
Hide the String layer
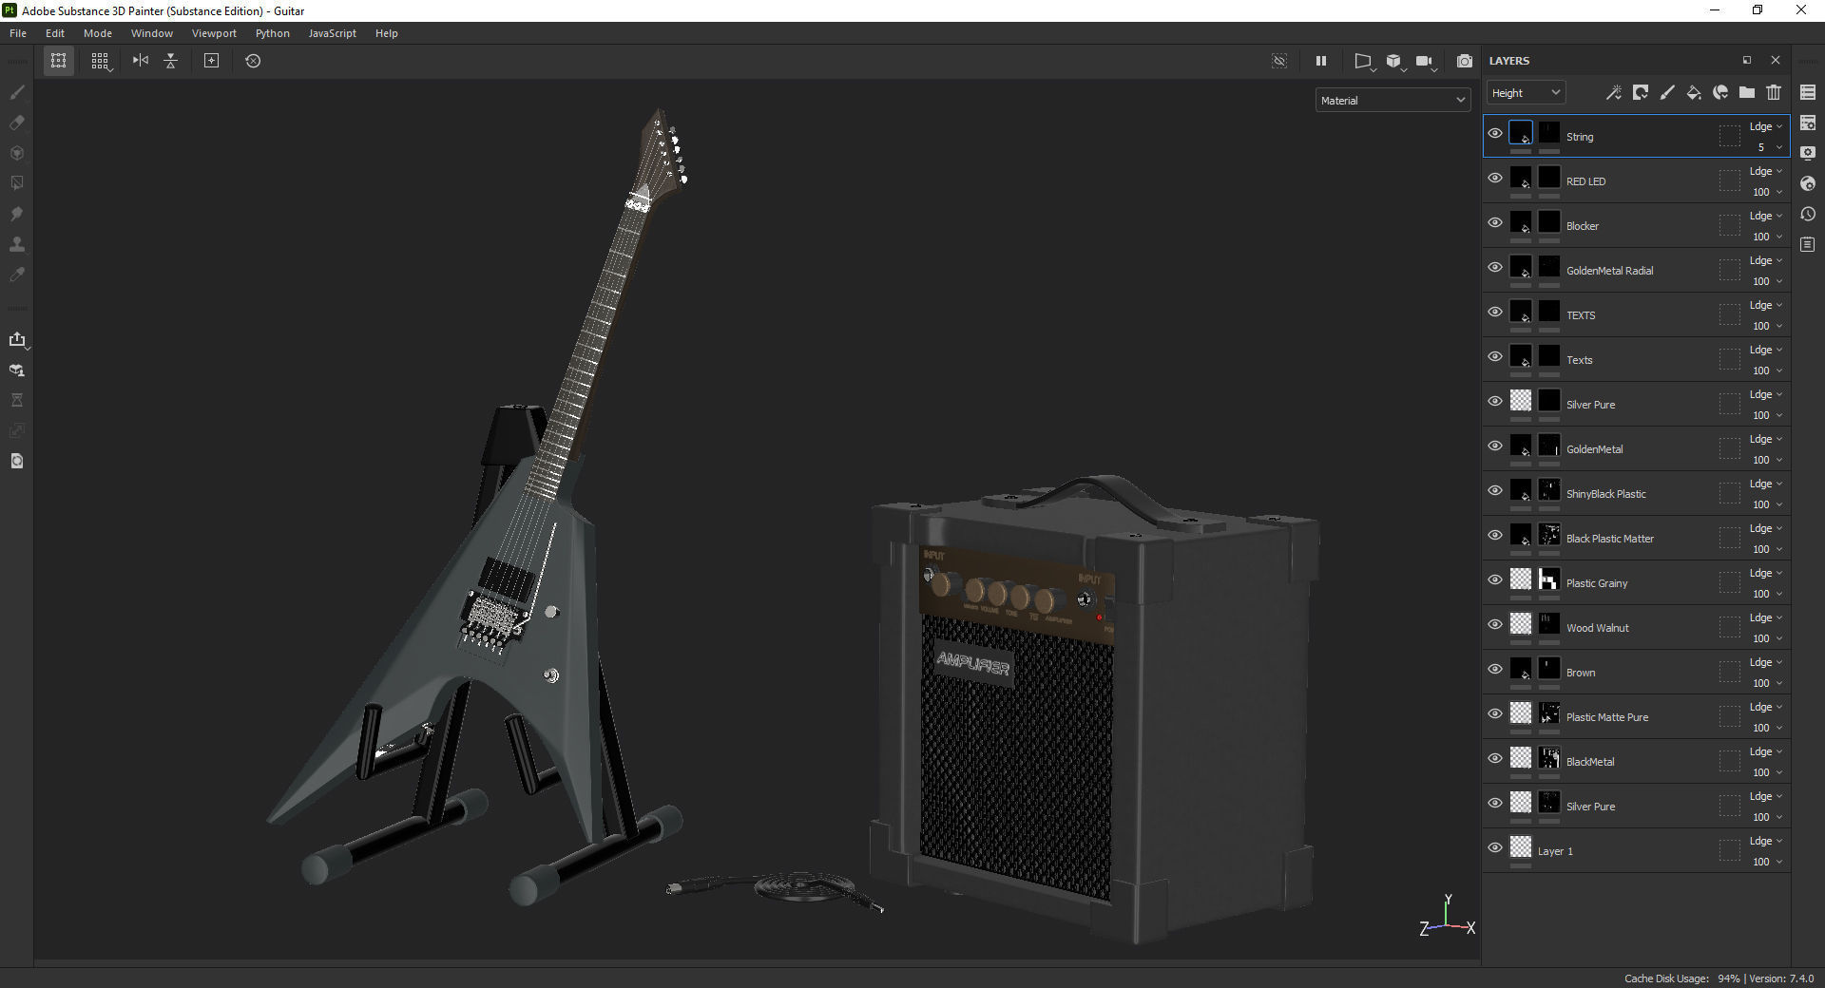click(1495, 133)
